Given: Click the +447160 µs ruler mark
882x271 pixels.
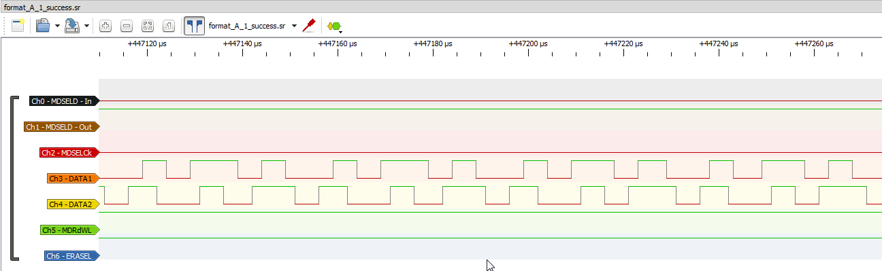Looking at the screenshot, I should (x=338, y=43).
